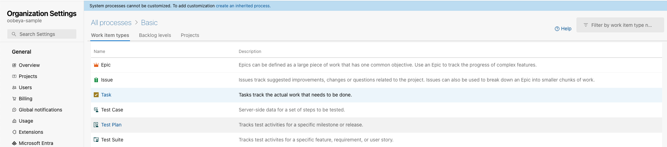667x147 pixels.
Task: Select the Work item types tab
Action: coord(110,35)
